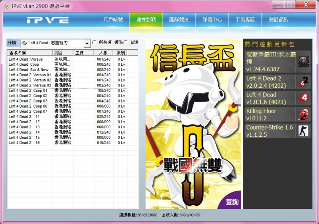Minimize the IPvE vLan window
319x224 pixels.
click(x=278, y=5)
